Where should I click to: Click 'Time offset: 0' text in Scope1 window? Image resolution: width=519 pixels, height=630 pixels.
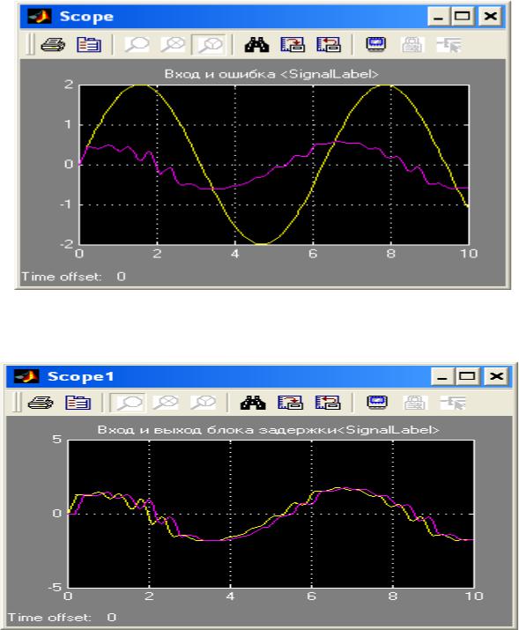point(62,617)
